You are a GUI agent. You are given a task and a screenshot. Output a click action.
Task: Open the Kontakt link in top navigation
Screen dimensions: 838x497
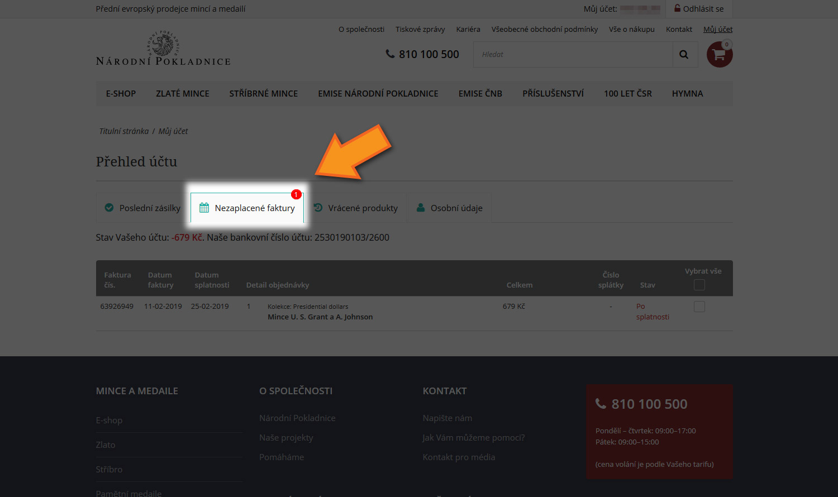(x=679, y=29)
